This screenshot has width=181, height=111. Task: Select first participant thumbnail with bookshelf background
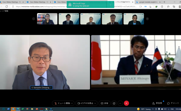point(47,19)
